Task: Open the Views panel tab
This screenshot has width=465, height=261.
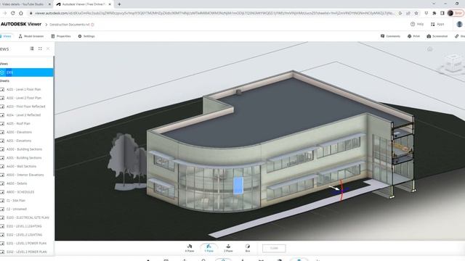Action: [x=6, y=36]
